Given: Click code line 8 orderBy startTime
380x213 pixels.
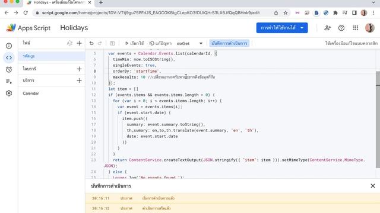Looking at the screenshot, I should click(x=137, y=71).
